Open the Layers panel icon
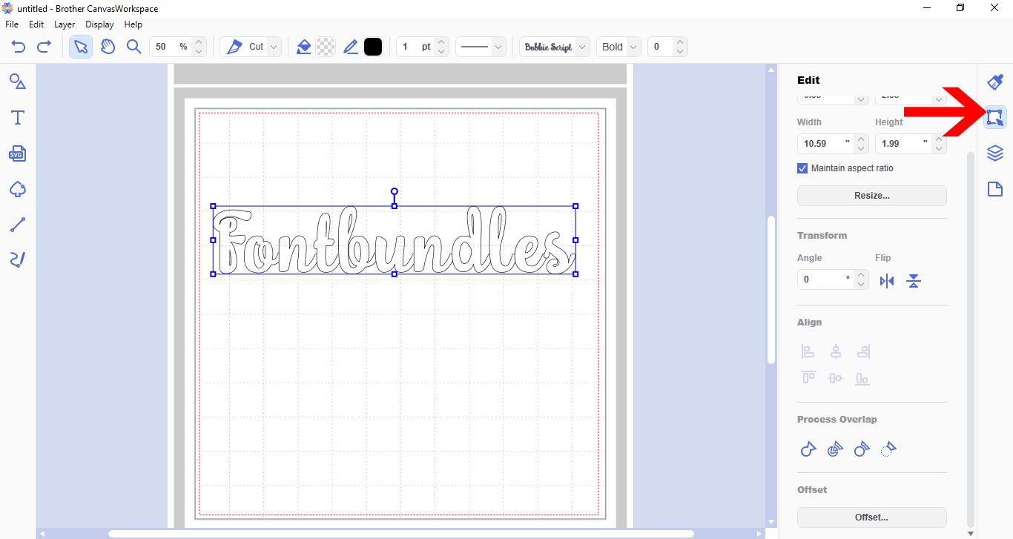The image size is (1013, 539). [995, 153]
